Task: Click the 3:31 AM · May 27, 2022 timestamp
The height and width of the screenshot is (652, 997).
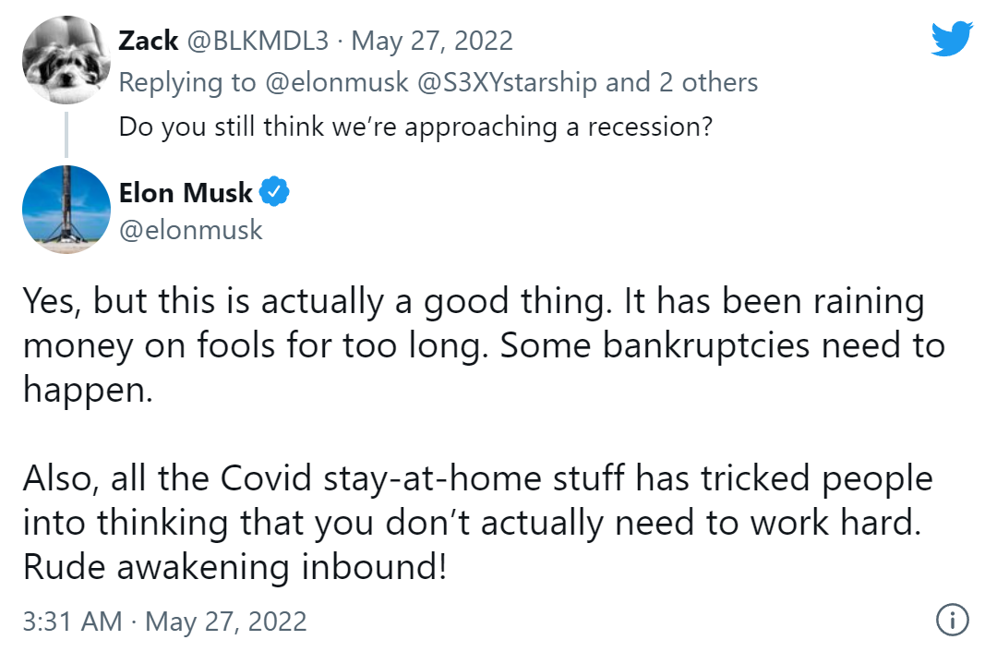Action: click(164, 622)
